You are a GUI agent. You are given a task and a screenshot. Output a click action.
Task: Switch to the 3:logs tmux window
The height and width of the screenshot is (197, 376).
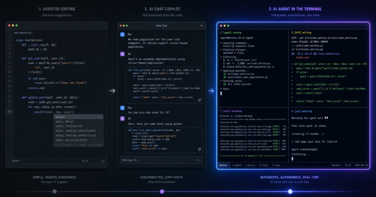coord(276,165)
